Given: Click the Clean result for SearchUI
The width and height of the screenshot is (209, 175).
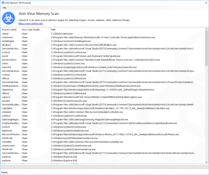Looking at the screenshot, I should coord(24,67).
